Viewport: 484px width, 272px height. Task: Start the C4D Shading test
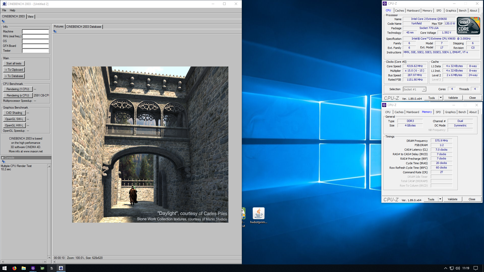[x=14, y=113]
